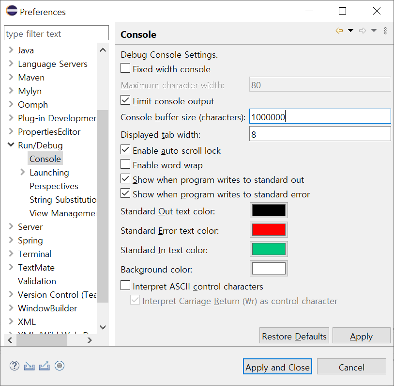Open the forward history dropdown arrow
The height and width of the screenshot is (386, 394).
pos(374,31)
